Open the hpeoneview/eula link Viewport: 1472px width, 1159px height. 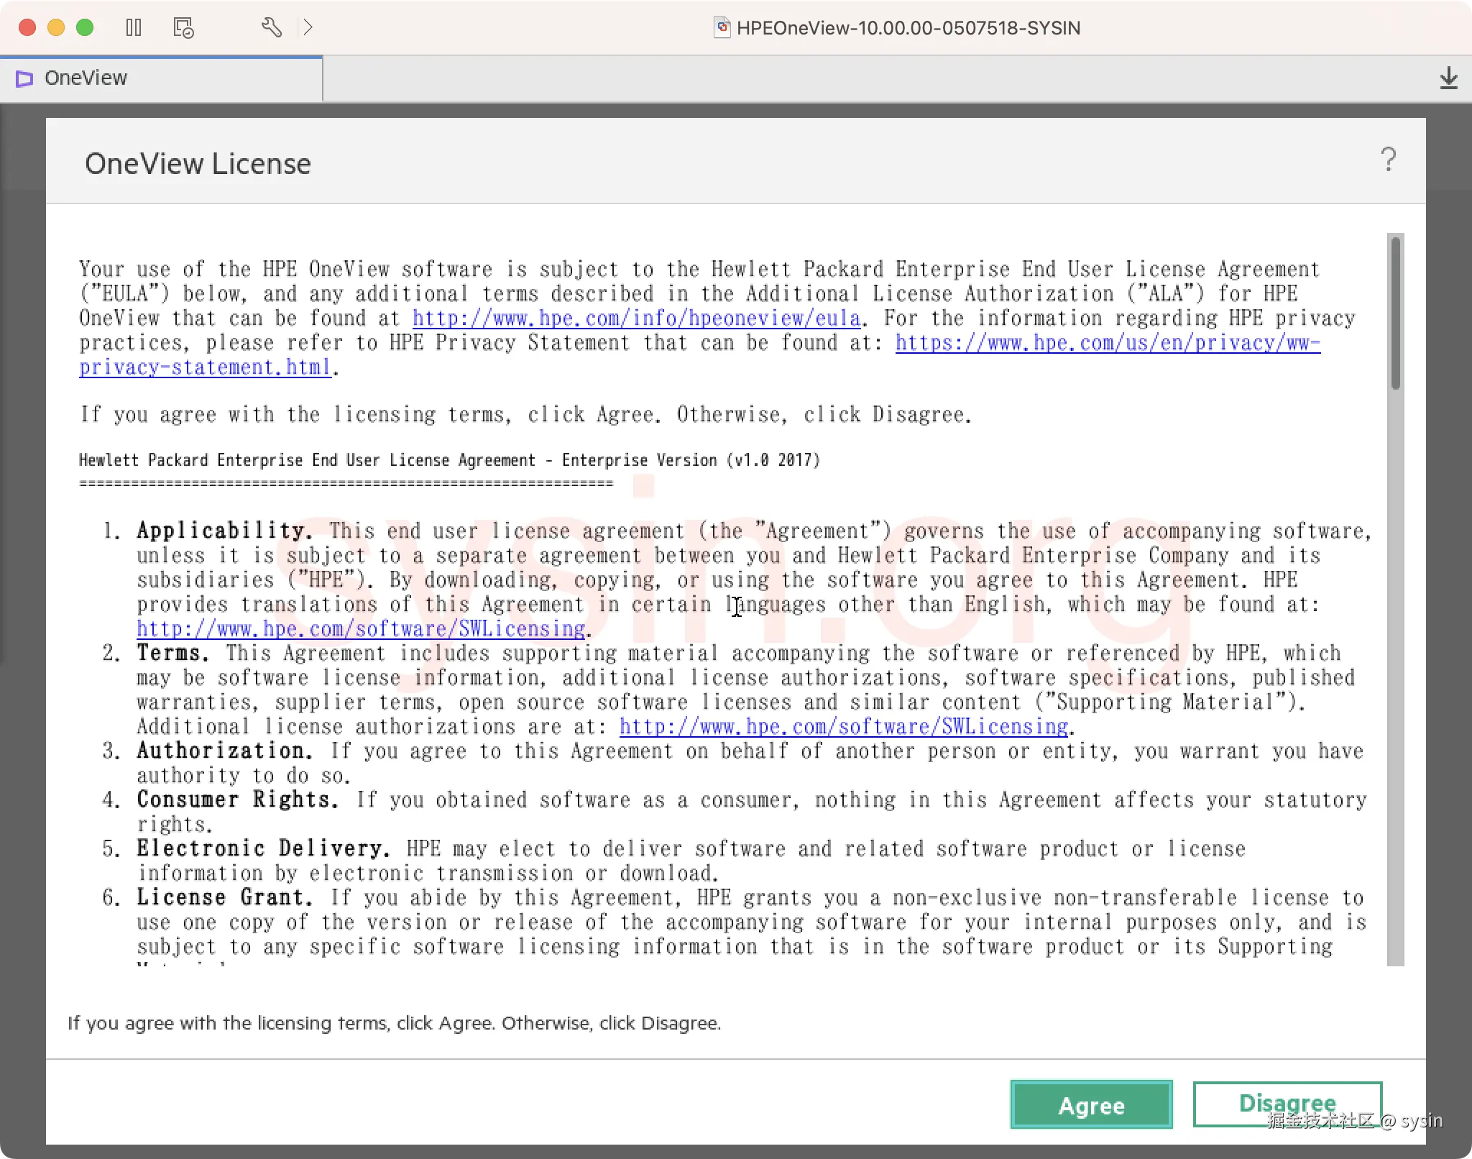tap(636, 319)
